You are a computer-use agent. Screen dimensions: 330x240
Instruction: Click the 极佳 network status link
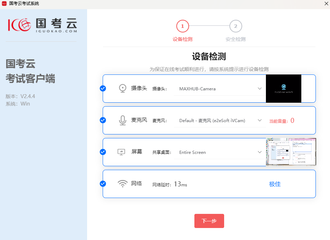click(x=275, y=184)
